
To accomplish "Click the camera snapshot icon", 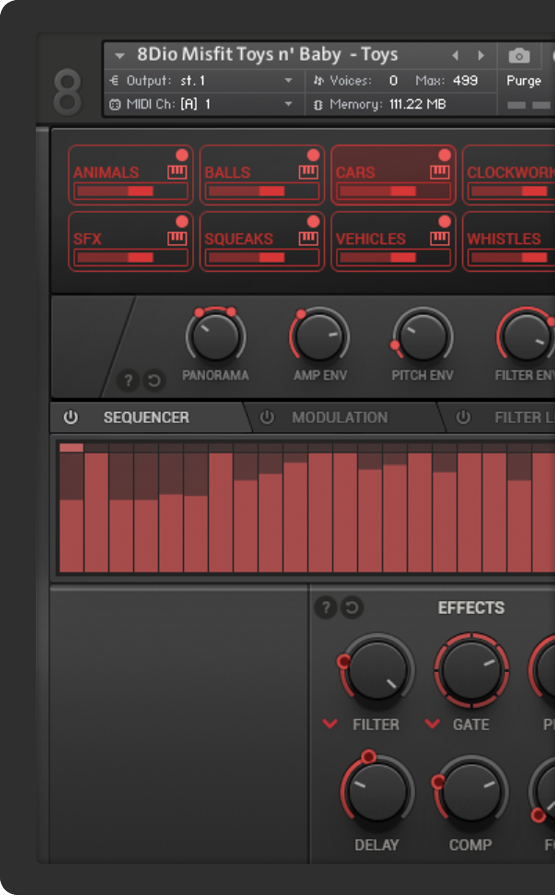I will pos(519,56).
